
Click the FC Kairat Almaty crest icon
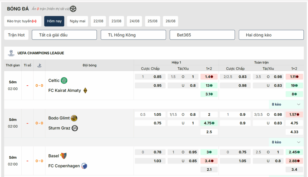pyautogui.click(x=85, y=90)
